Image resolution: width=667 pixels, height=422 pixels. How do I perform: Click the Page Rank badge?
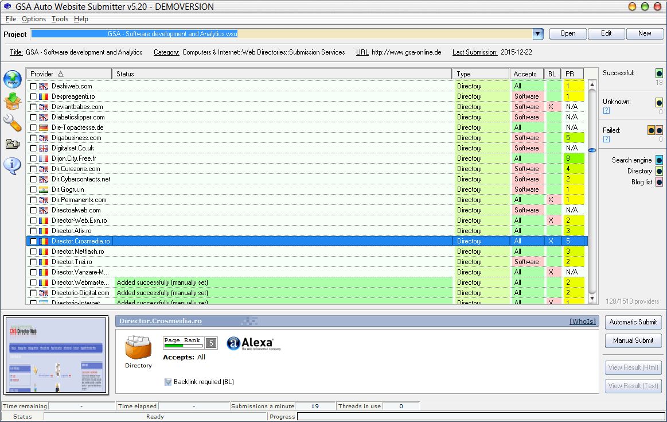pyautogui.click(x=190, y=343)
